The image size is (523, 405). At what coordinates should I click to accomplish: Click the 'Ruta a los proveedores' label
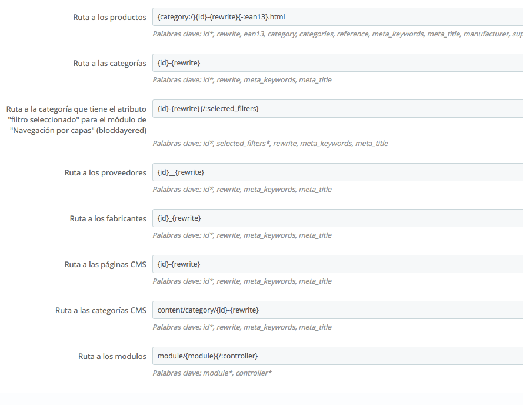105,172
